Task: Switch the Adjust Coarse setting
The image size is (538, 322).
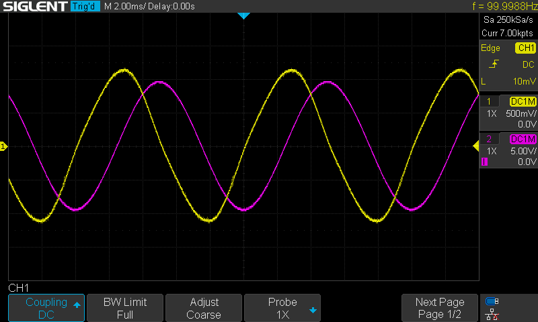Action: pyautogui.click(x=204, y=308)
